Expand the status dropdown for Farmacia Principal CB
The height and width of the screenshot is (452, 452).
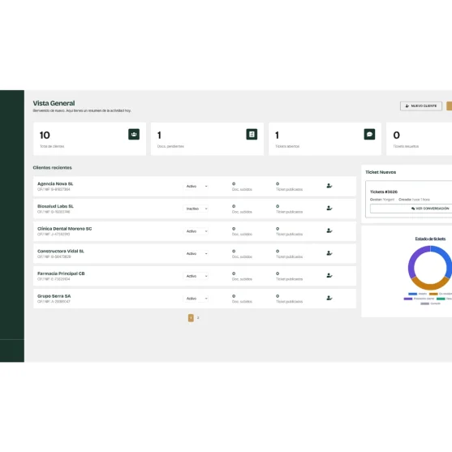(196, 276)
